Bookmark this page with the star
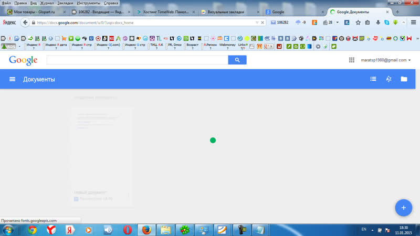 tap(358, 23)
